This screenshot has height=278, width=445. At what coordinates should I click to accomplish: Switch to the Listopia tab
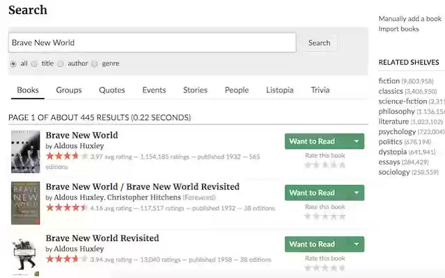[280, 90]
